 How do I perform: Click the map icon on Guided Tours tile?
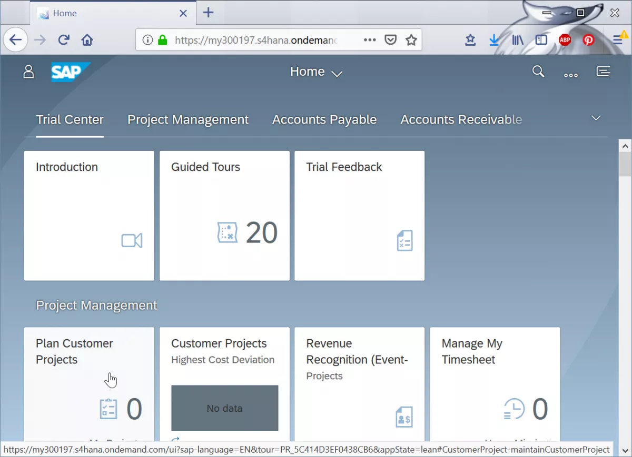[228, 232]
